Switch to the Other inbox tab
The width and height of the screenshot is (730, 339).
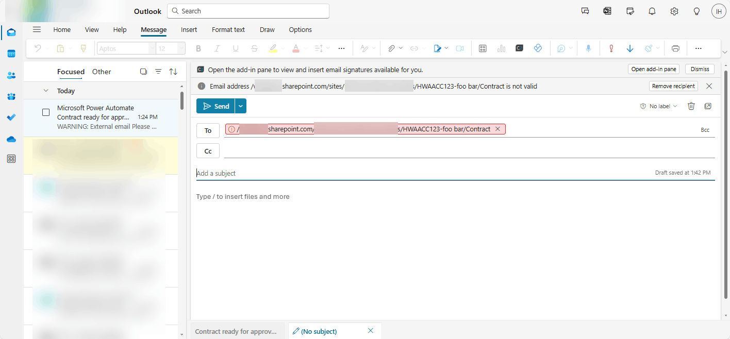click(x=102, y=72)
